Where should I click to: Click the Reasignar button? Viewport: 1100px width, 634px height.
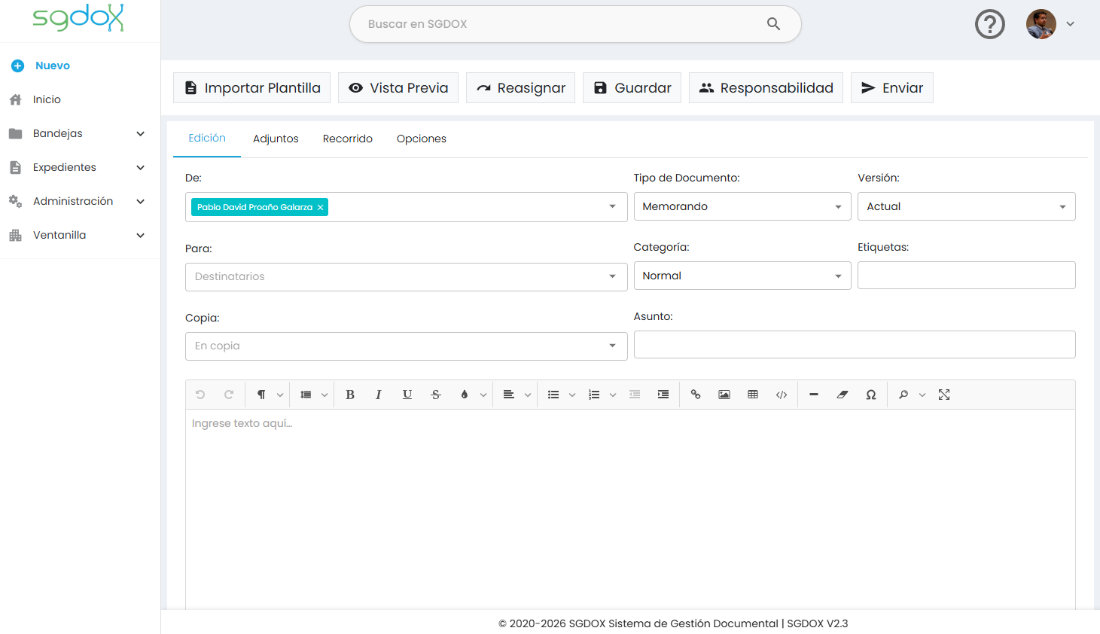tap(521, 88)
